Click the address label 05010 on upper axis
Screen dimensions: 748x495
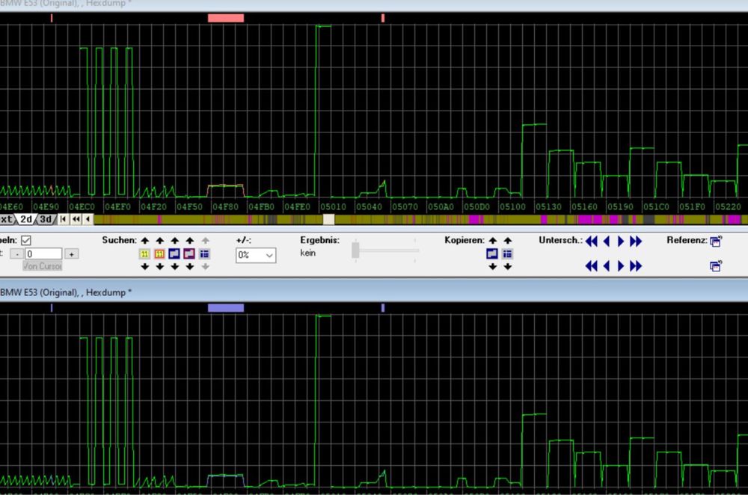click(x=333, y=207)
